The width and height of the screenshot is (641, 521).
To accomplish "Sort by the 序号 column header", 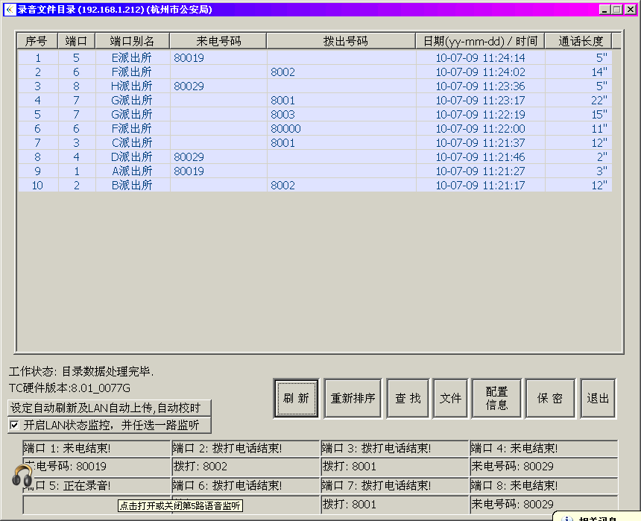I will point(37,41).
